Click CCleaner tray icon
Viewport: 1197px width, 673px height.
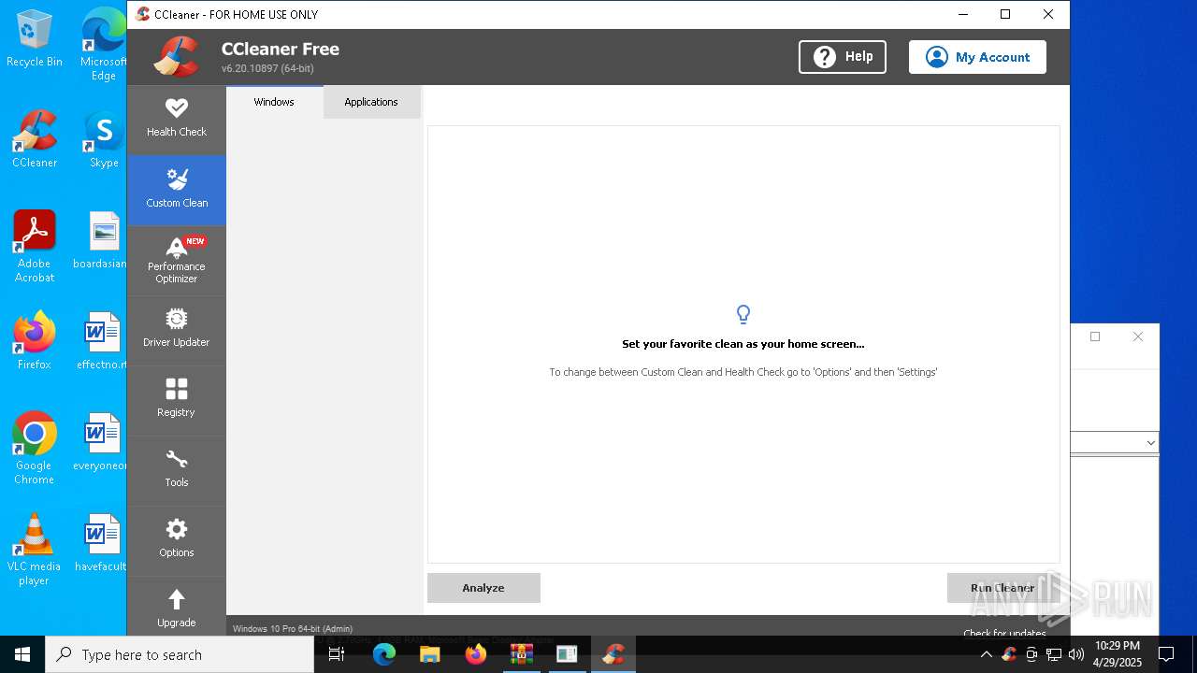tap(1009, 654)
